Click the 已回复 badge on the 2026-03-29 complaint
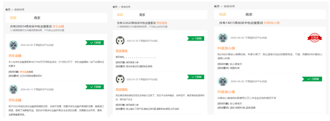This screenshot has width=330, height=121. coord(196,77)
